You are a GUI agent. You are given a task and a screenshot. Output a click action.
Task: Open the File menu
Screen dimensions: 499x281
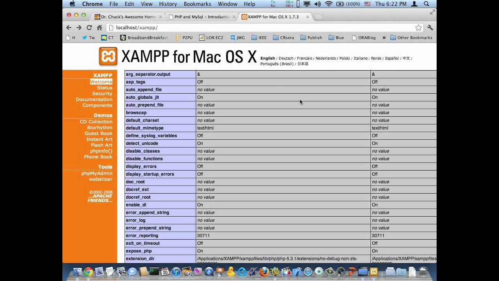(114, 4)
